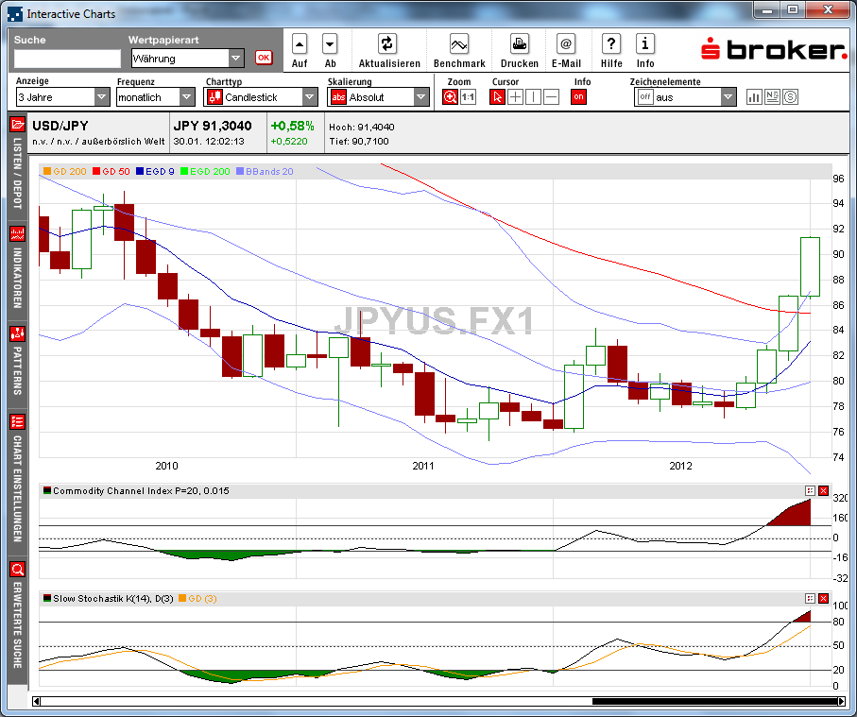
Task: Click the EGD 9 legend swatch
Action: click(x=140, y=171)
